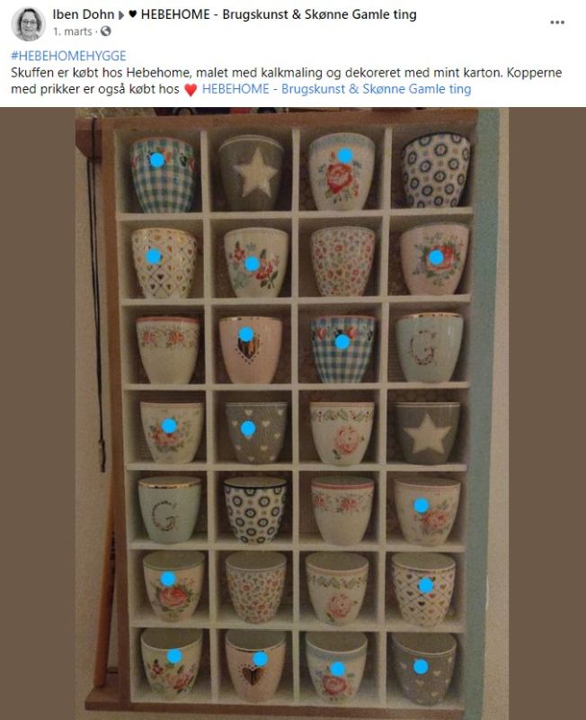Viewport: 586px width, 720px height.
Task: Open the blue HEBEHOME link in post text
Action: [x=336, y=89]
